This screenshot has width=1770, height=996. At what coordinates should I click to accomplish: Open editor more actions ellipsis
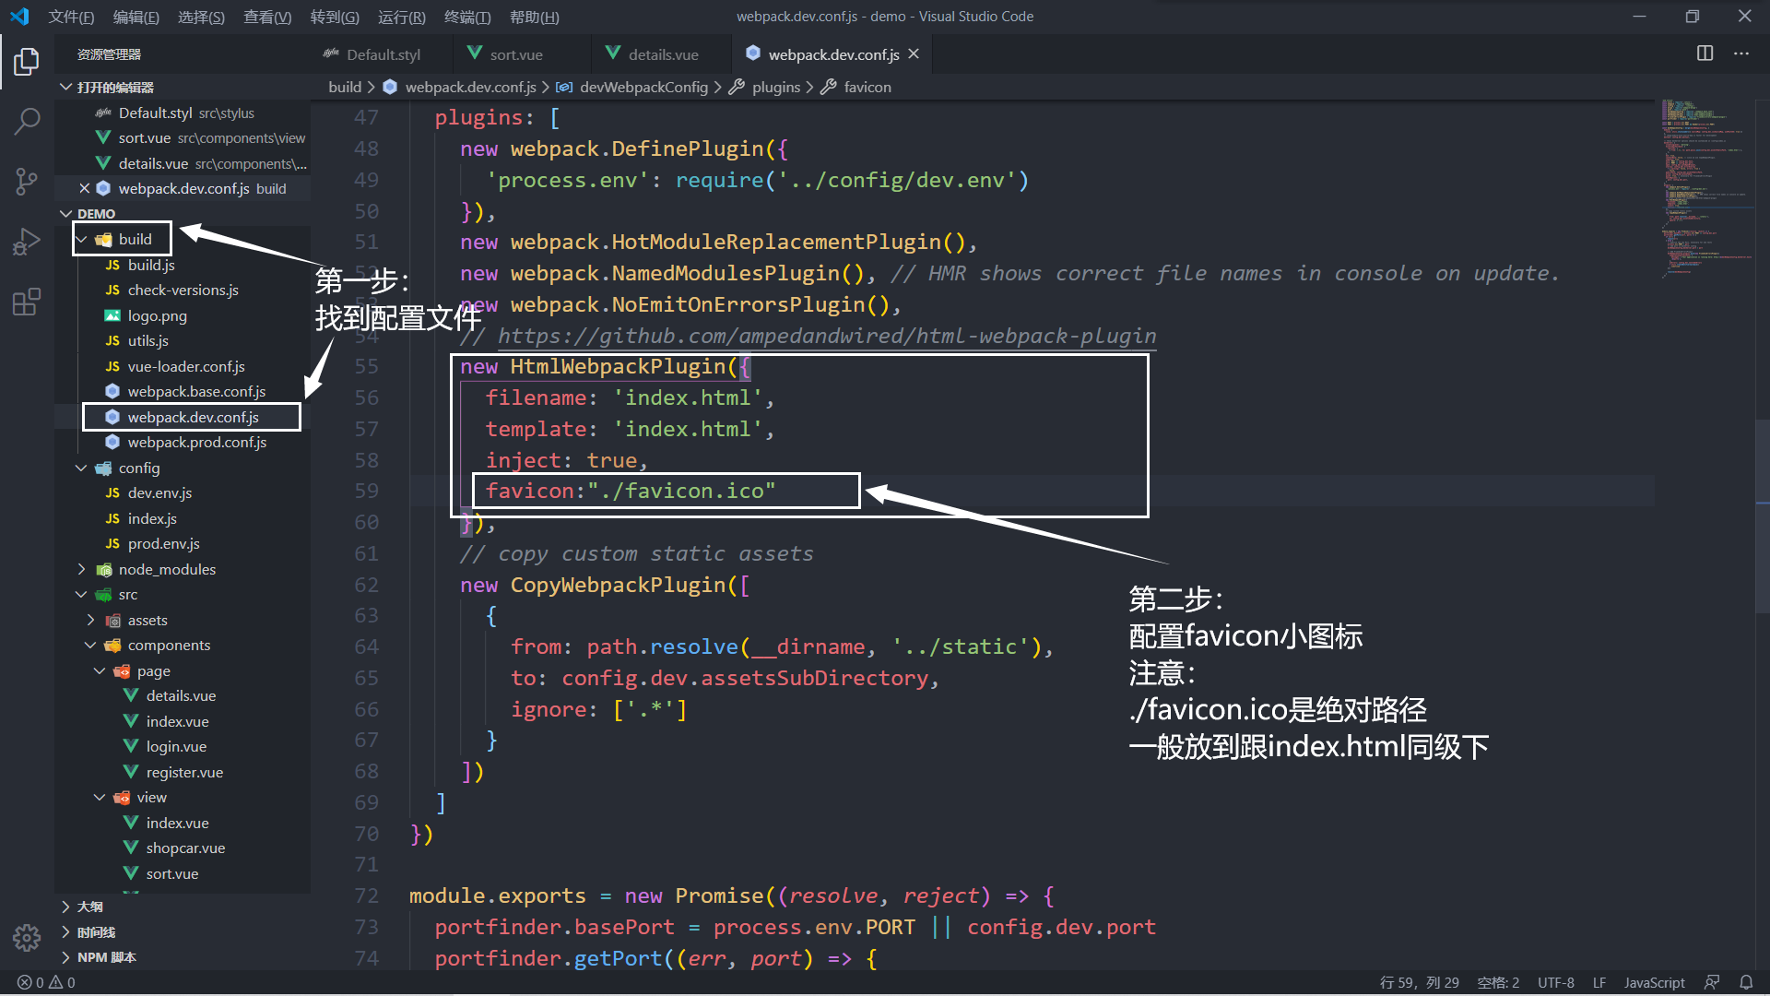click(x=1741, y=53)
